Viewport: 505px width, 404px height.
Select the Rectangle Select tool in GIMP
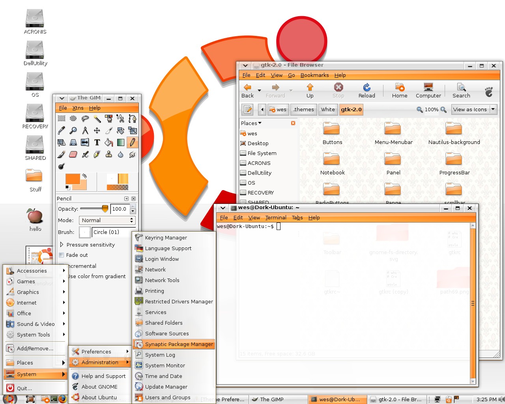pyautogui.click(x=62, y=118)
